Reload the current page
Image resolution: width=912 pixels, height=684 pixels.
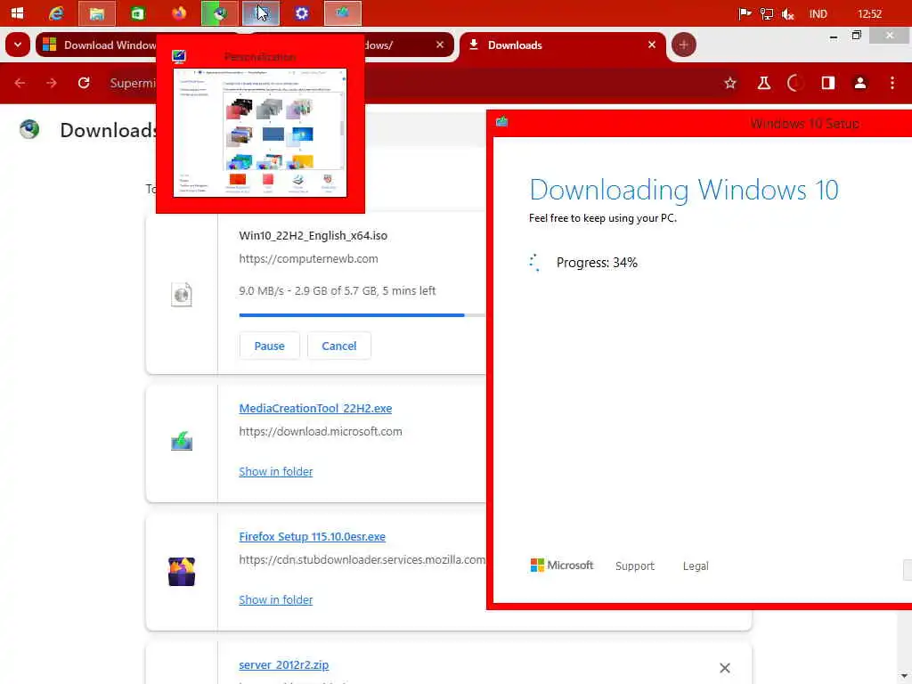84,83
